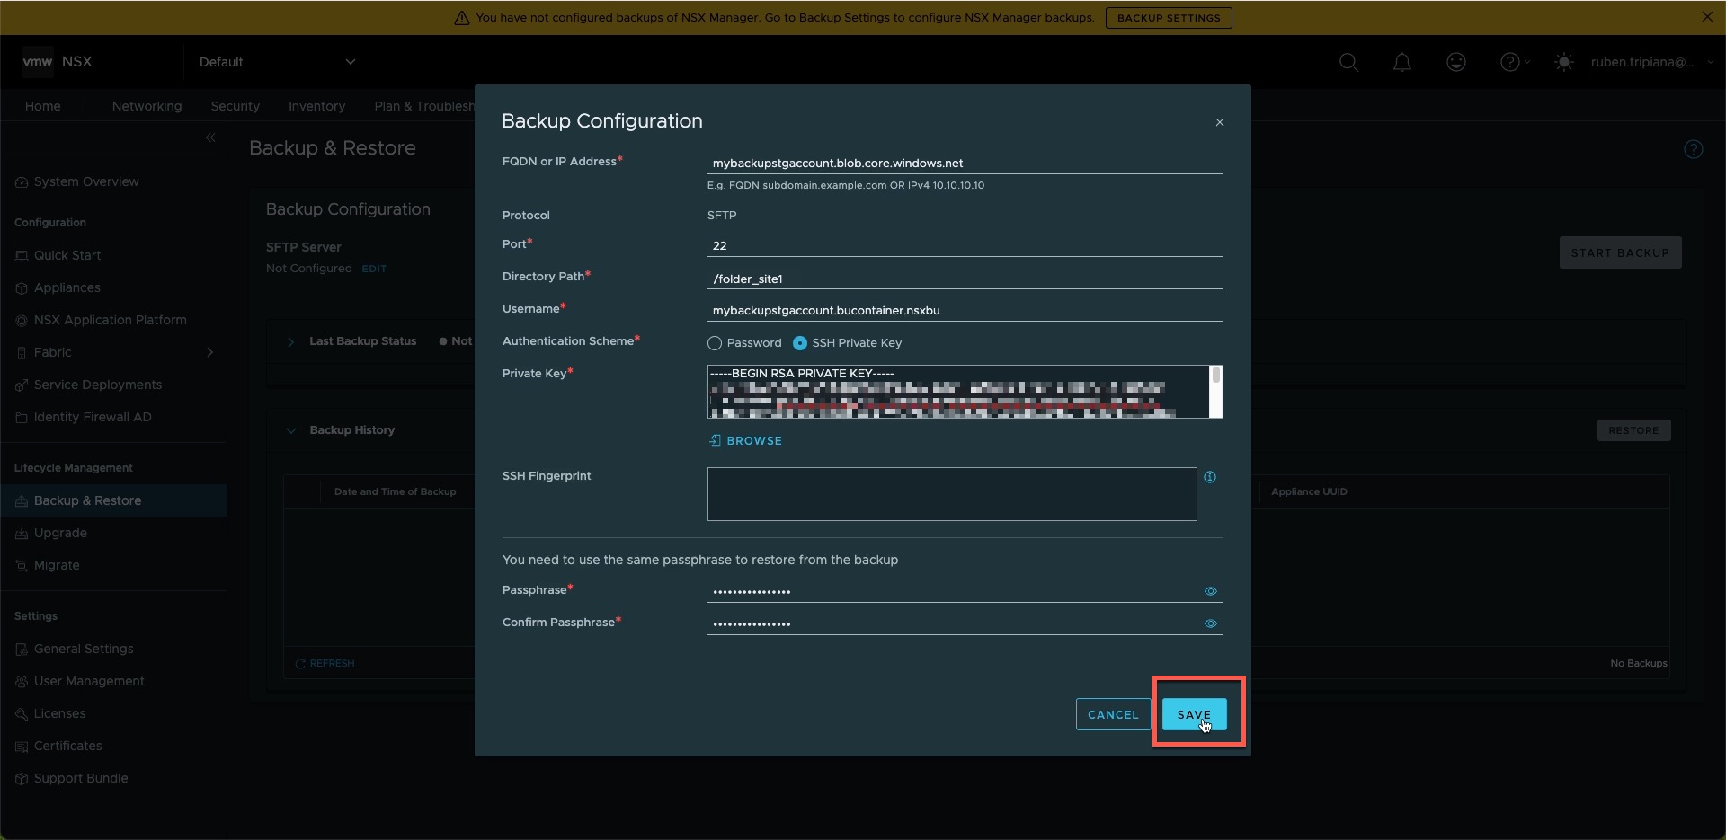Click the START BACKUP button
Screen dimensions: 1726x840
click(x=1620, y=253)
